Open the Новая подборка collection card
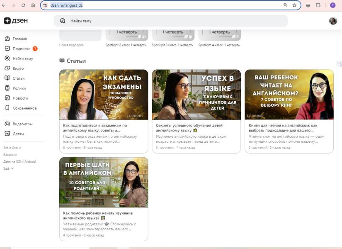The width and height of the screenshot is (342, 249). [x=80, y=35]
